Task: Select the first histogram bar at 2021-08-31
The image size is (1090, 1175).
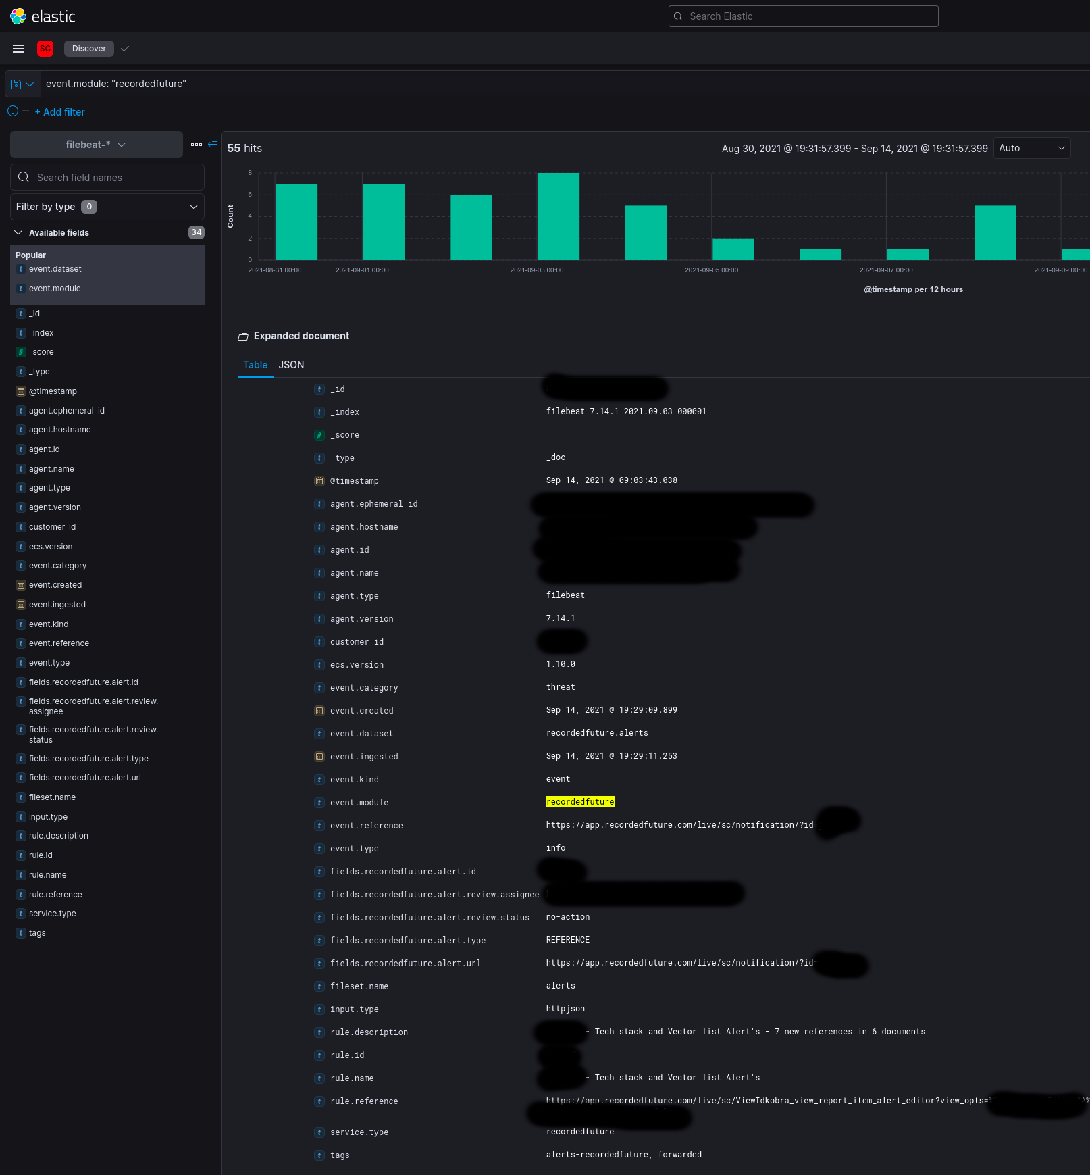Action: click(296, 222)
